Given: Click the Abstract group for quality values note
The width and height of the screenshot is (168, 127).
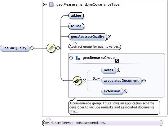Looking at the screenshot, I should (x=95, y=46).
